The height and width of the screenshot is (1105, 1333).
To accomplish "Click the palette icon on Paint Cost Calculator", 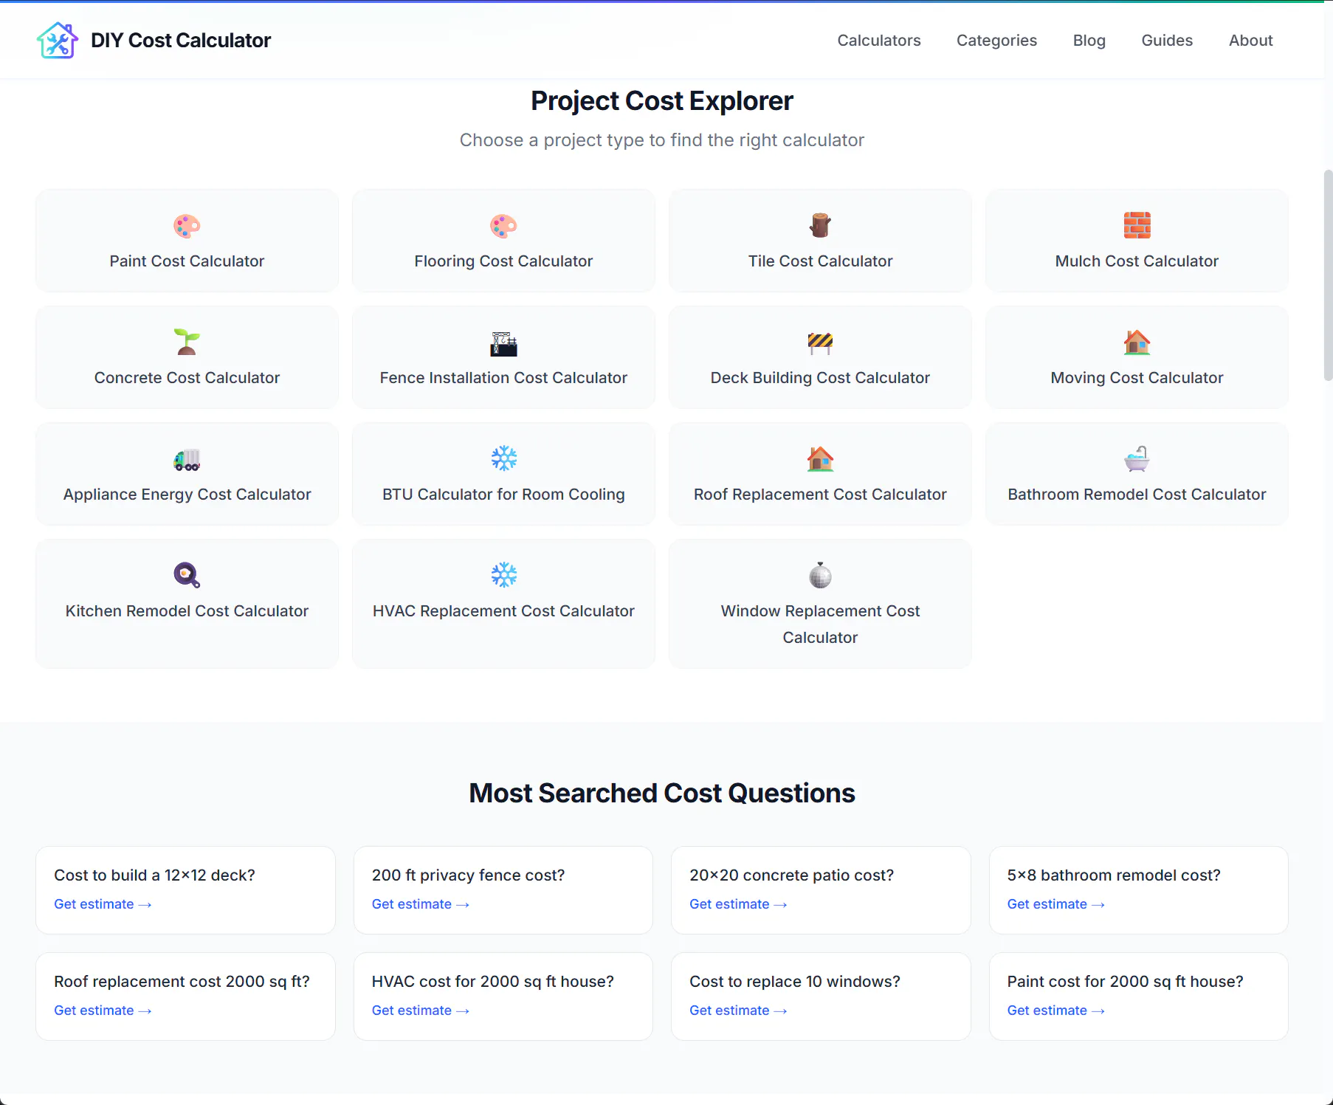I will pos(187,226).
